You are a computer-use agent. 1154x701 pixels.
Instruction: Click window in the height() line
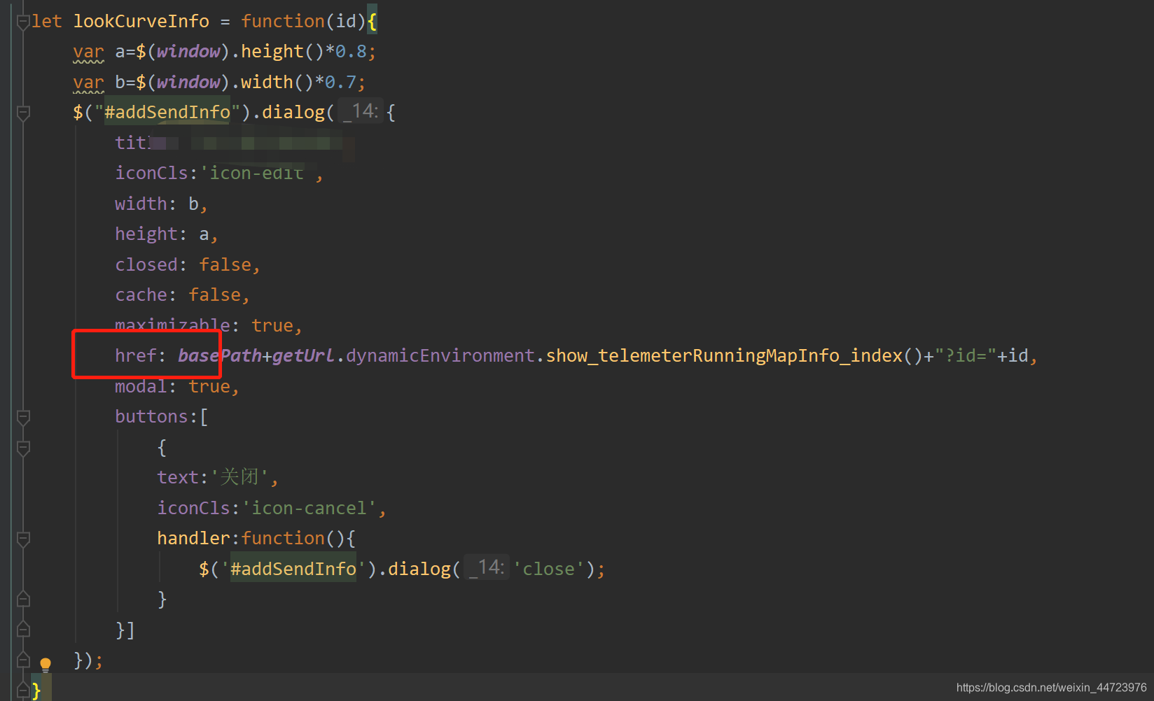click(188, 52)
